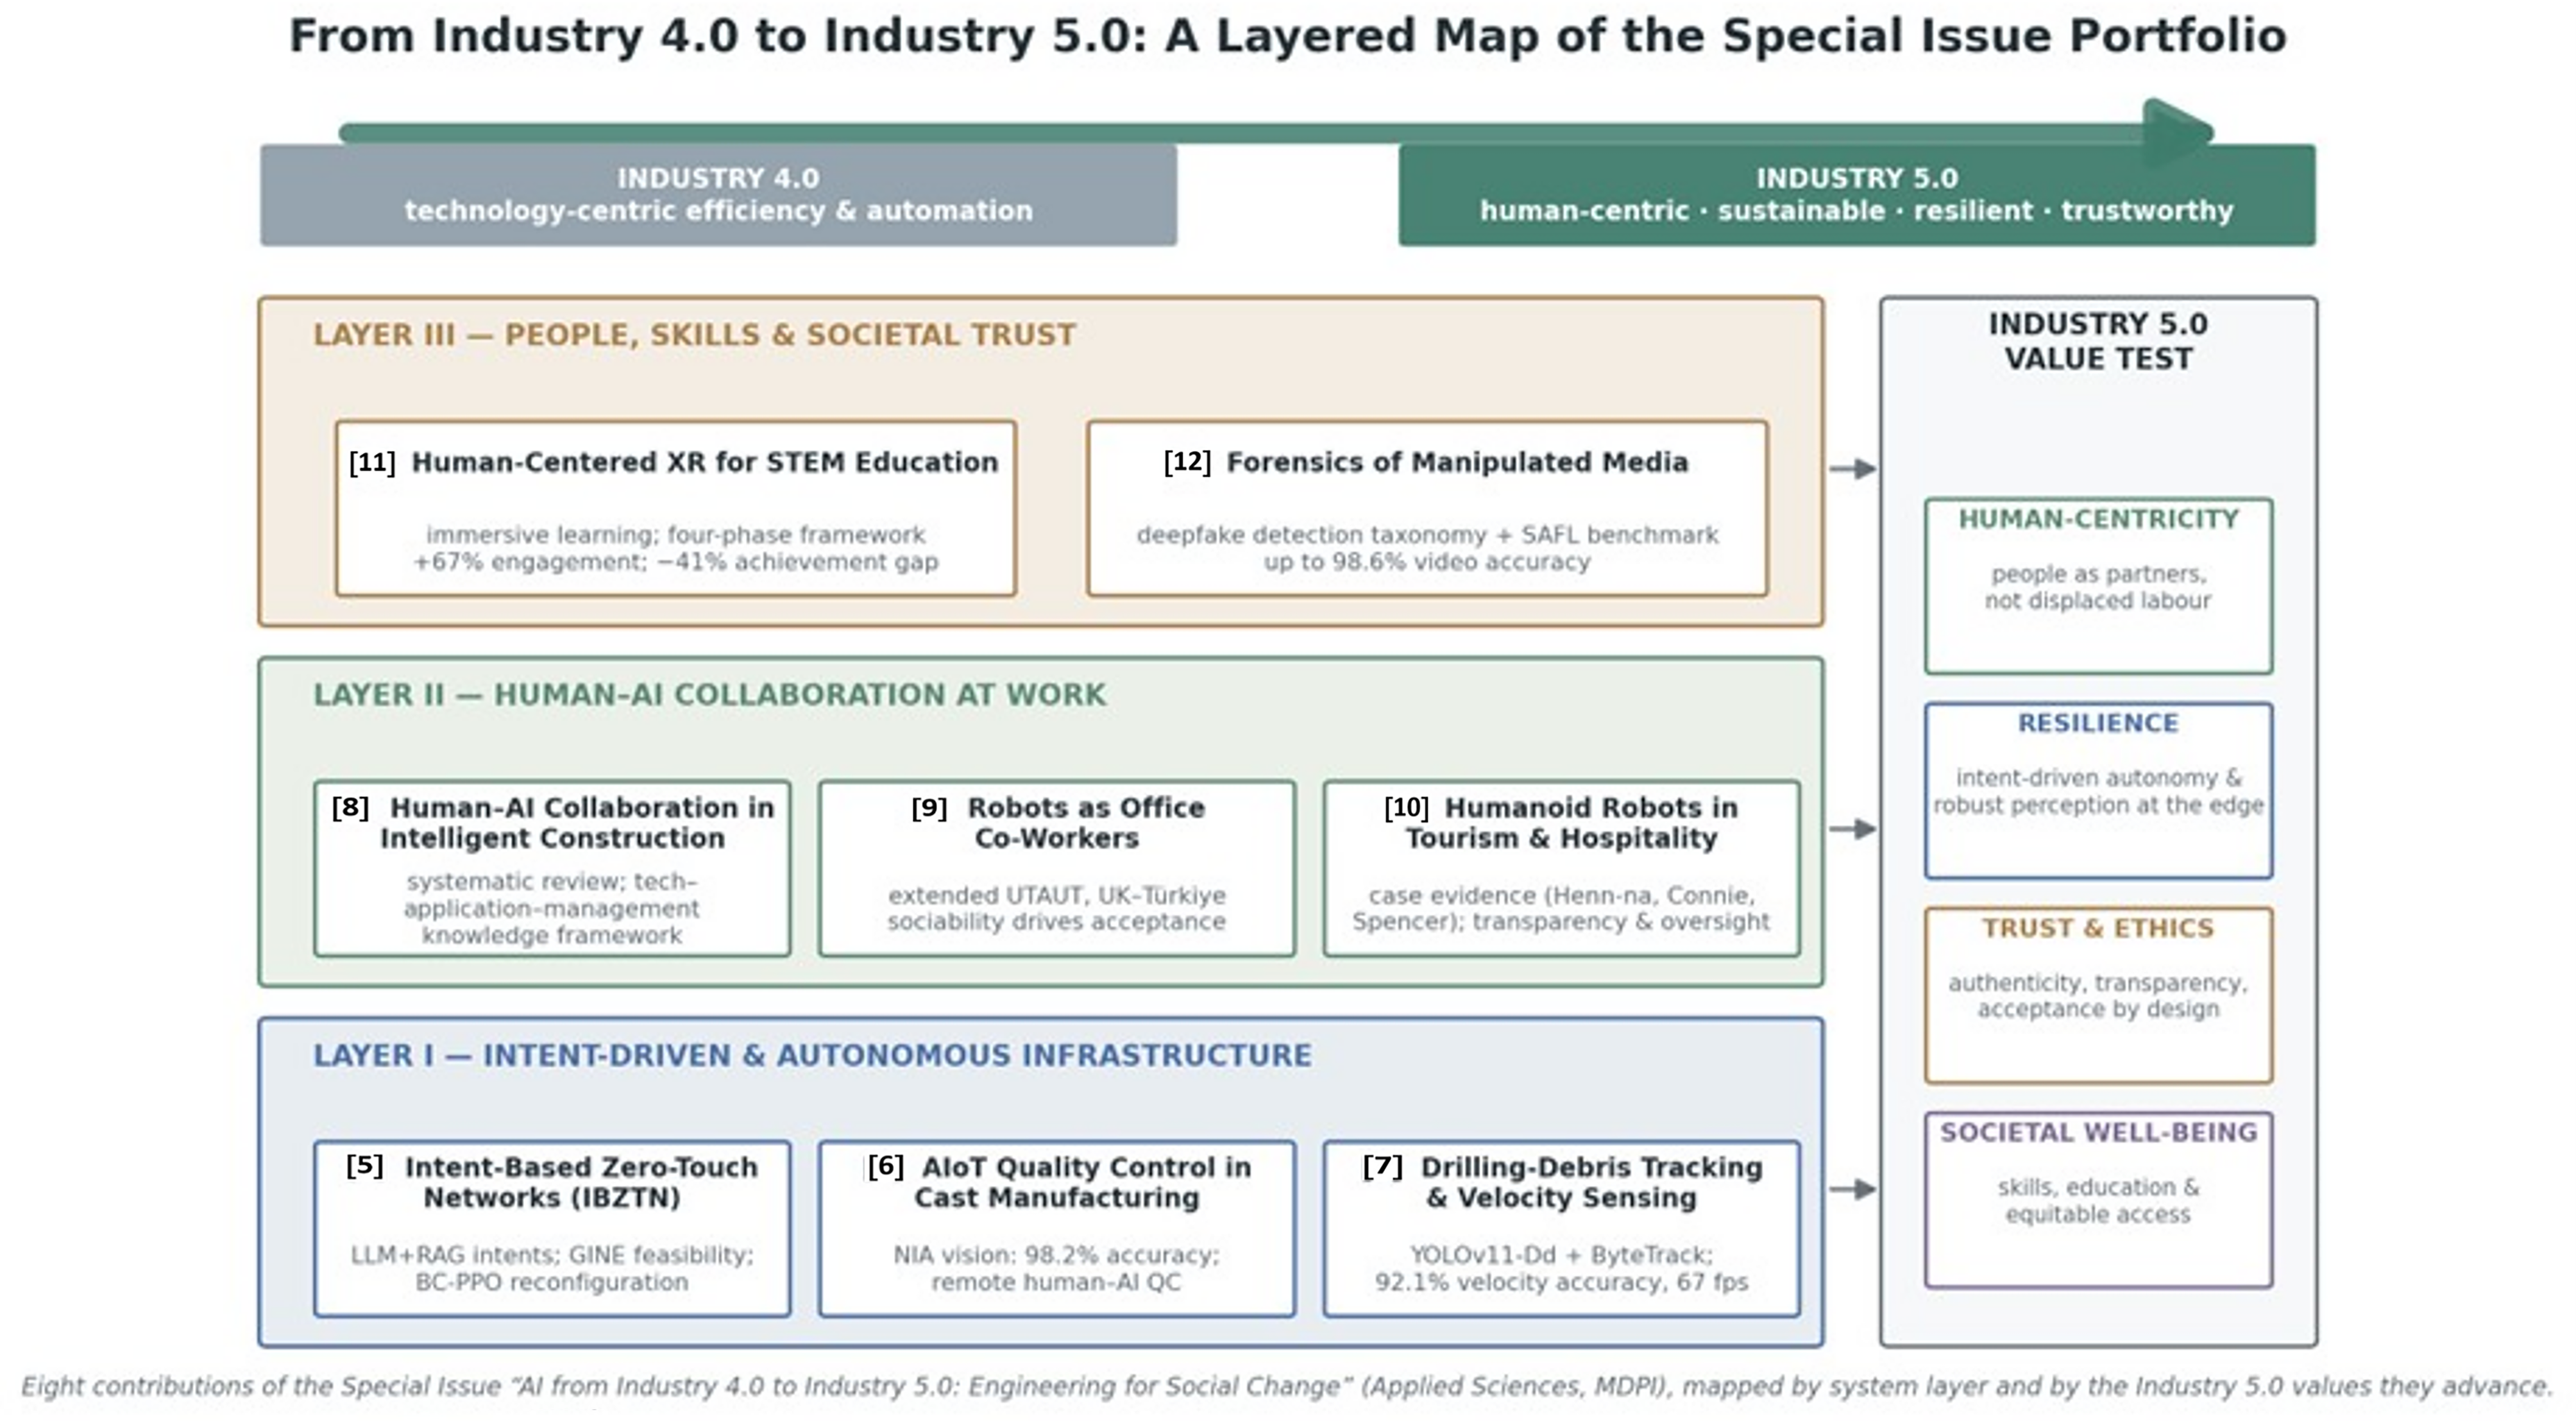Select the 'INDUSTRY 4.0' gray banner
The image size is (2576, 1421).
(x=718, y=195)
